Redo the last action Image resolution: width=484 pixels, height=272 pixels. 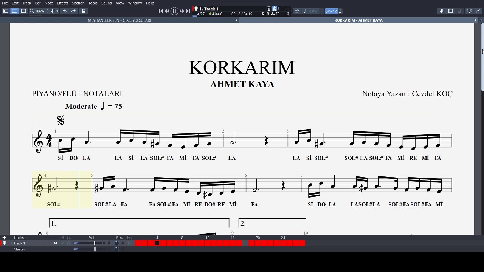74,11
